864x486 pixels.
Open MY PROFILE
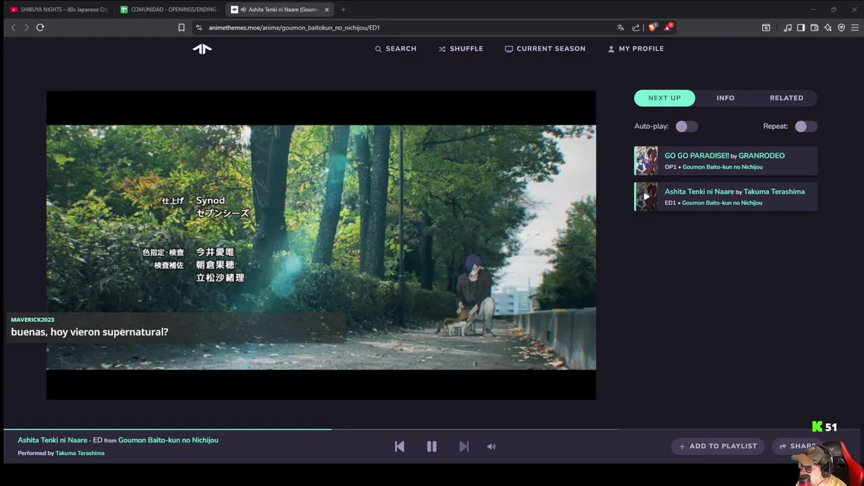pyautogui.click(x=636, y=49)
